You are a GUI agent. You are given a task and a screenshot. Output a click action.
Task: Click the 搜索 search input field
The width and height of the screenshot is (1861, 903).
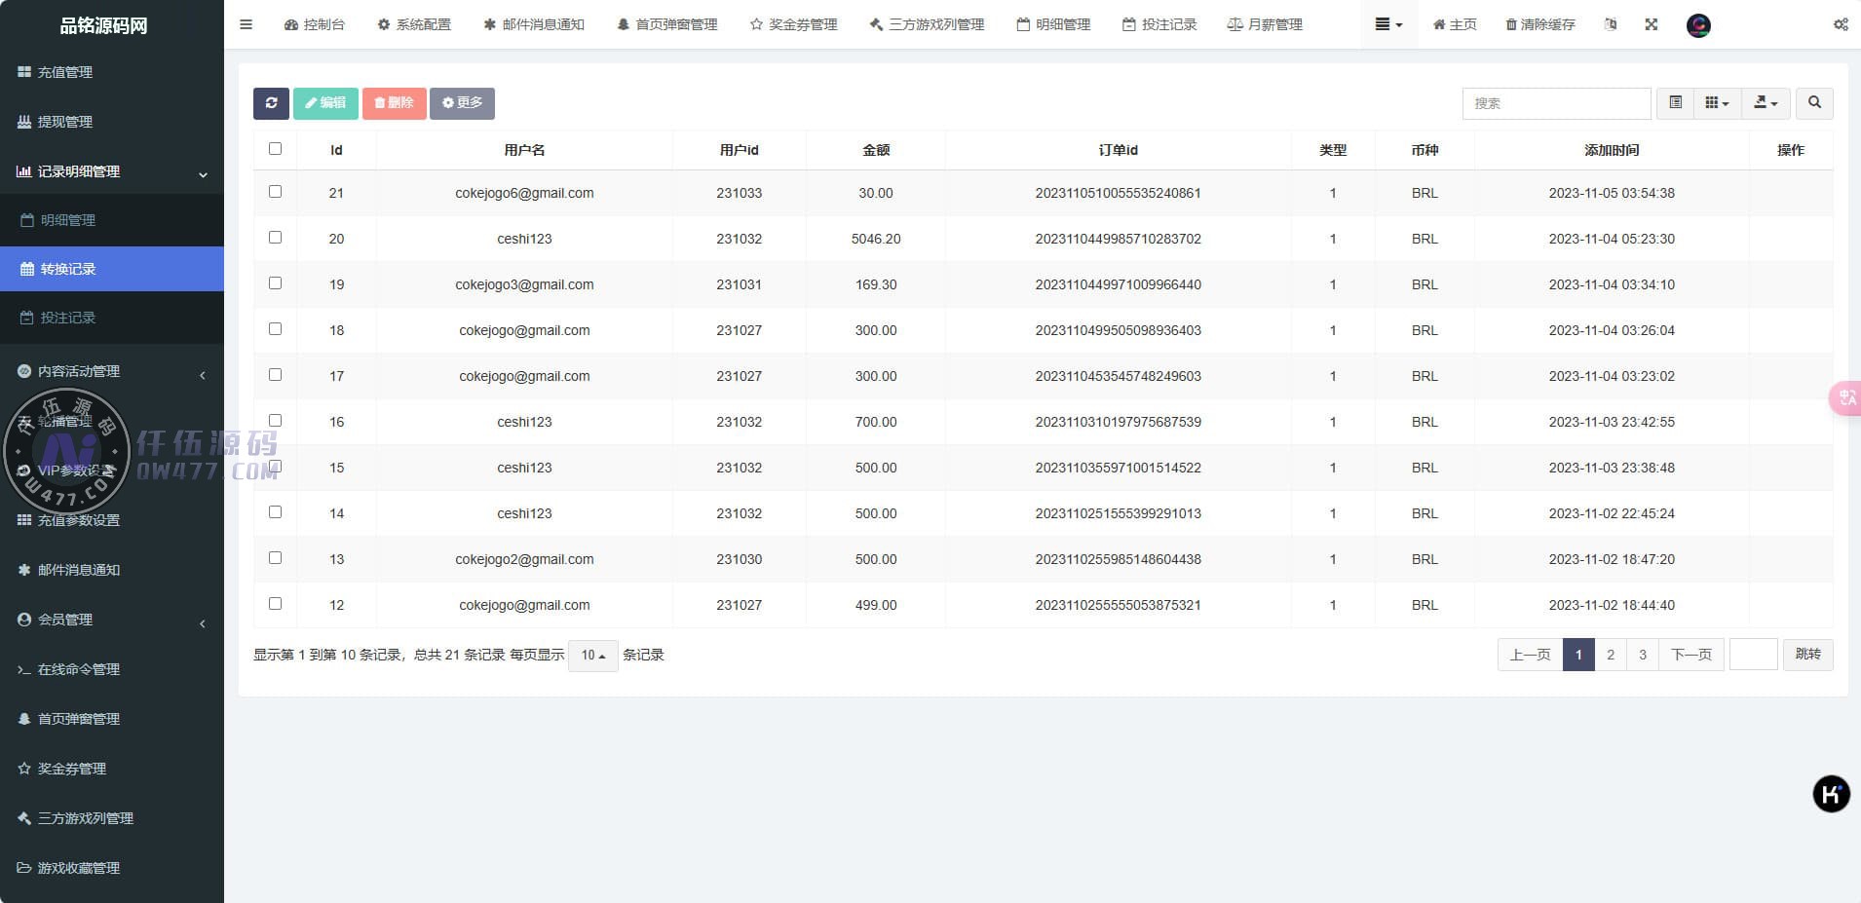[1556, 103]
